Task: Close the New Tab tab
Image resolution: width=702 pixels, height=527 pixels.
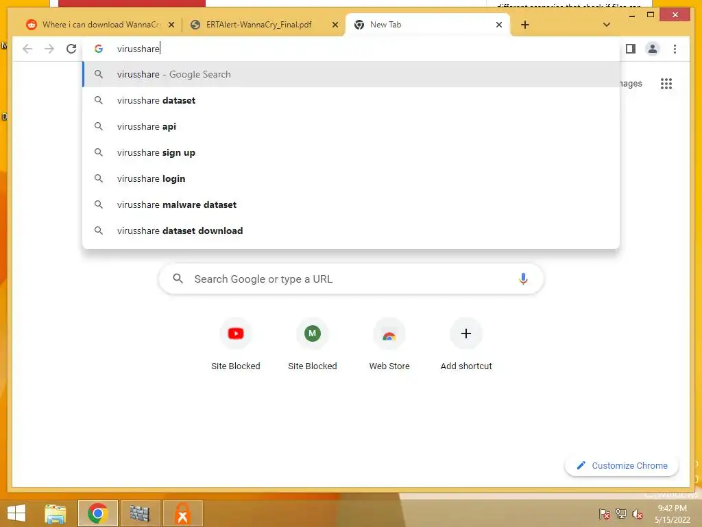Action: tap(499, 25)
